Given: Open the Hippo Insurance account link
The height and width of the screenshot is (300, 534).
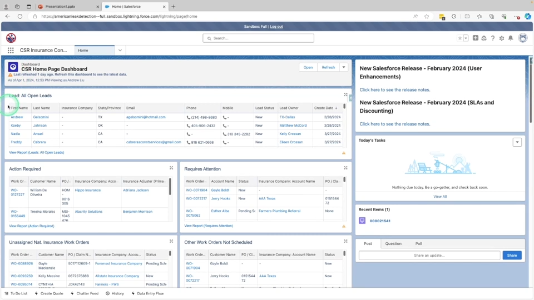Looking at the screenshot, I should pyautogui.click(x=87, y=190).
